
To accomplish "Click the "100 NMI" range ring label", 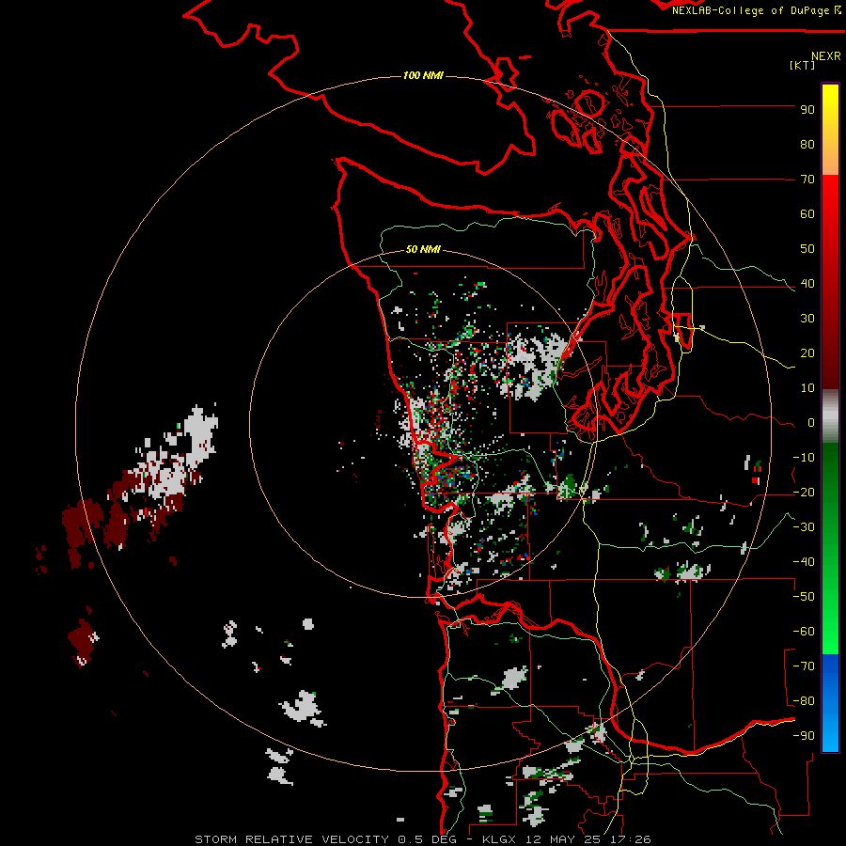I will click(423, 75).
